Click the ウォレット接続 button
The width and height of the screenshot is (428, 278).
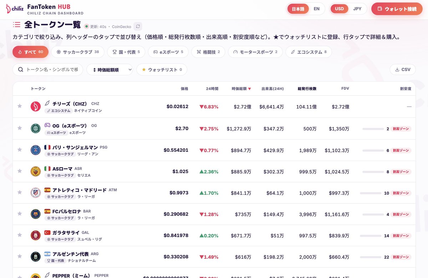[x=397, y=9]
